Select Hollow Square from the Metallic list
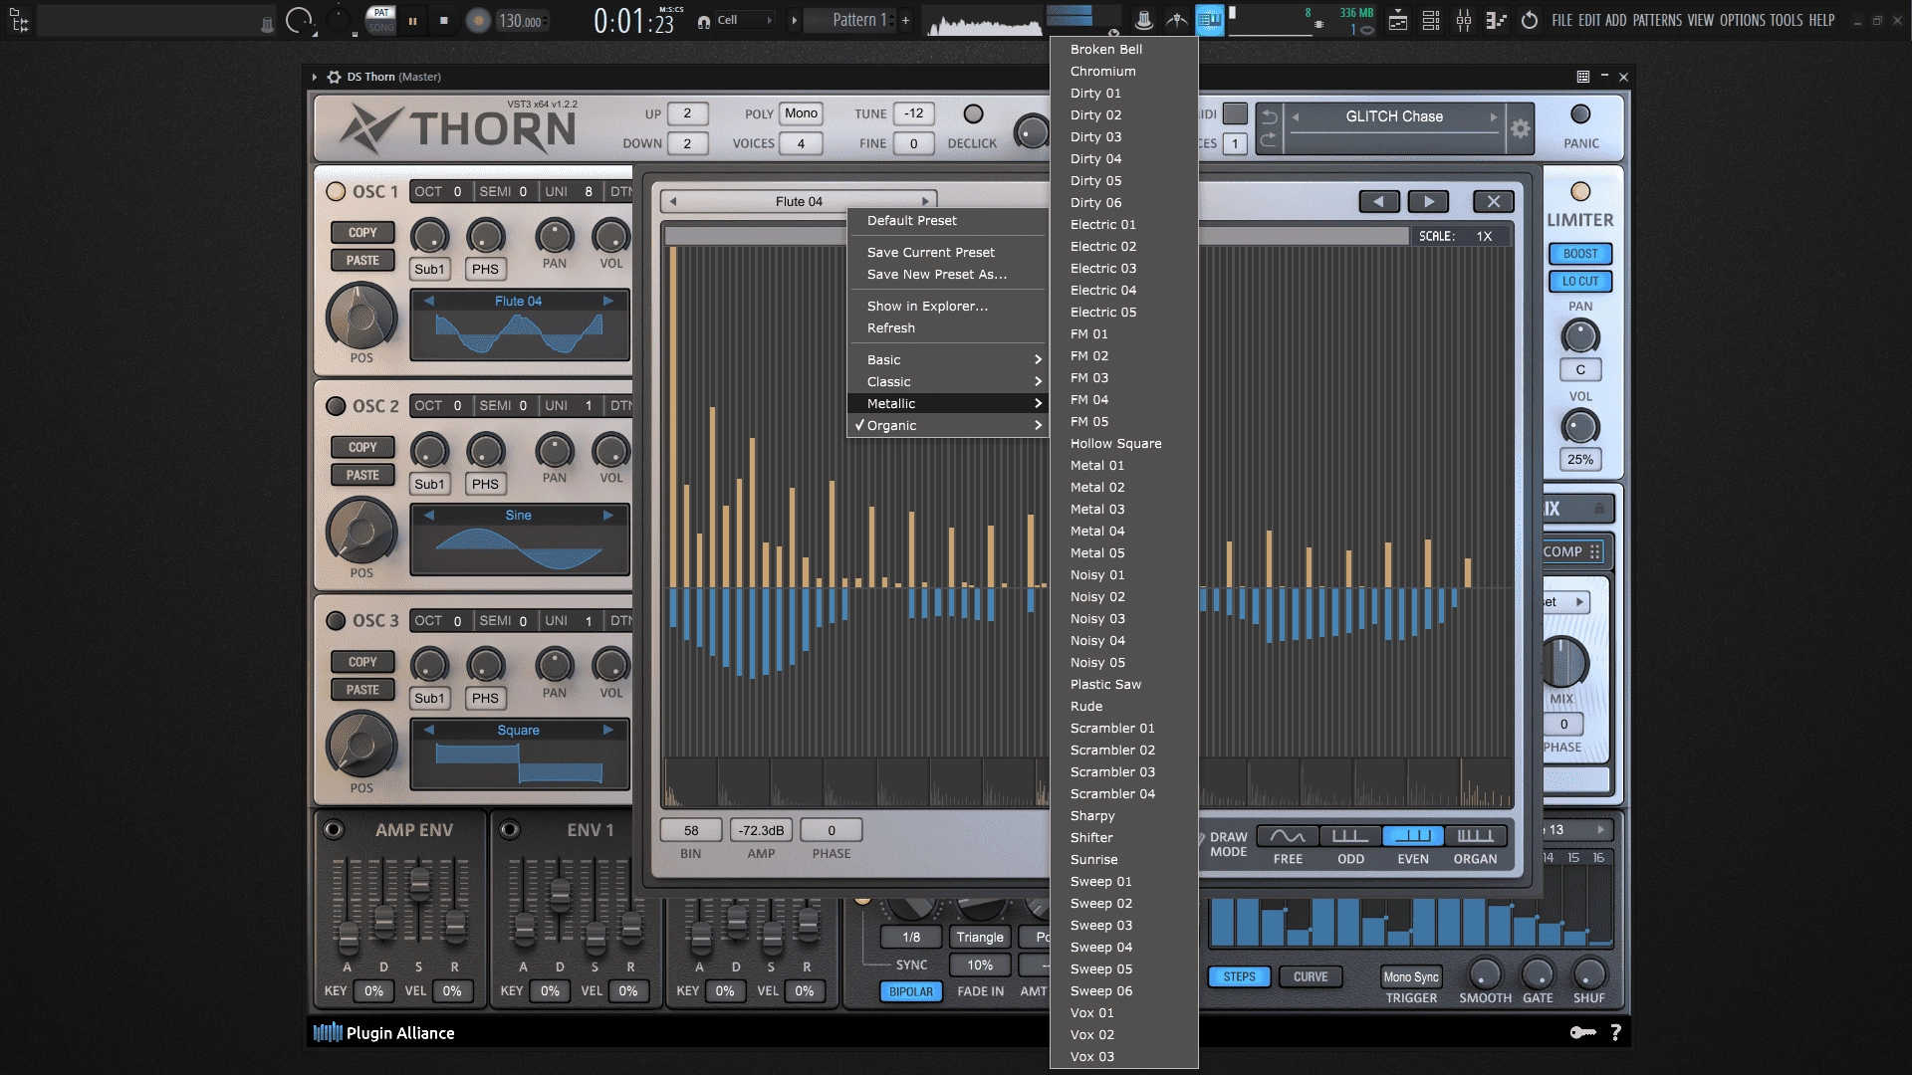The height and width of the screenshot is (1075, 1912). tap(1123, 443)
